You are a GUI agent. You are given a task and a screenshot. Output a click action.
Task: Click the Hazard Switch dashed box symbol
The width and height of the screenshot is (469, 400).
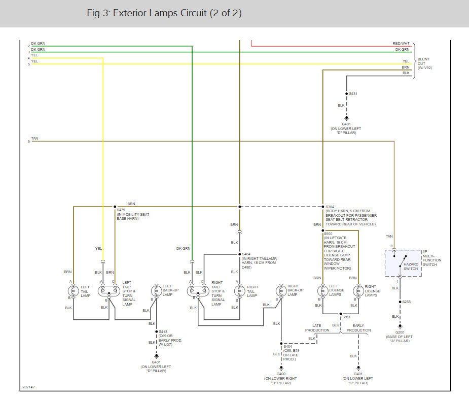(403, 263)
